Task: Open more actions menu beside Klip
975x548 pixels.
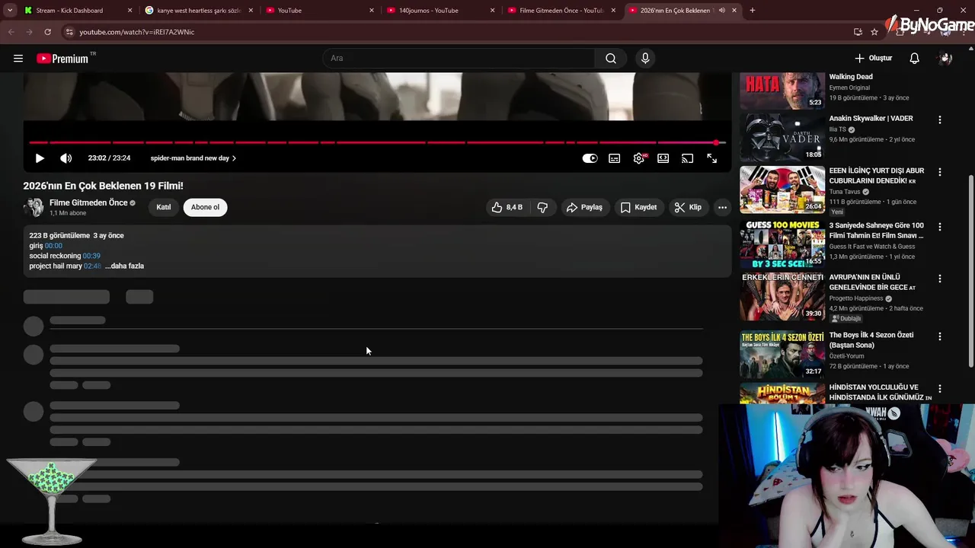Action: point(722,207)
